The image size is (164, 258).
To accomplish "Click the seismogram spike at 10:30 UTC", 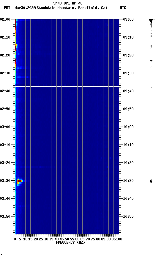I will [x=151, y=182].
